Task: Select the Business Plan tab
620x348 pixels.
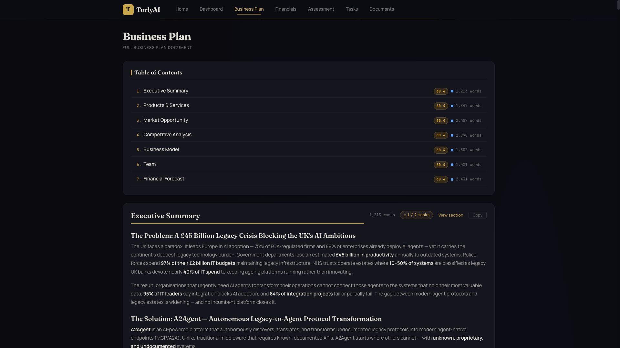Action: click(x=249, y=9)
